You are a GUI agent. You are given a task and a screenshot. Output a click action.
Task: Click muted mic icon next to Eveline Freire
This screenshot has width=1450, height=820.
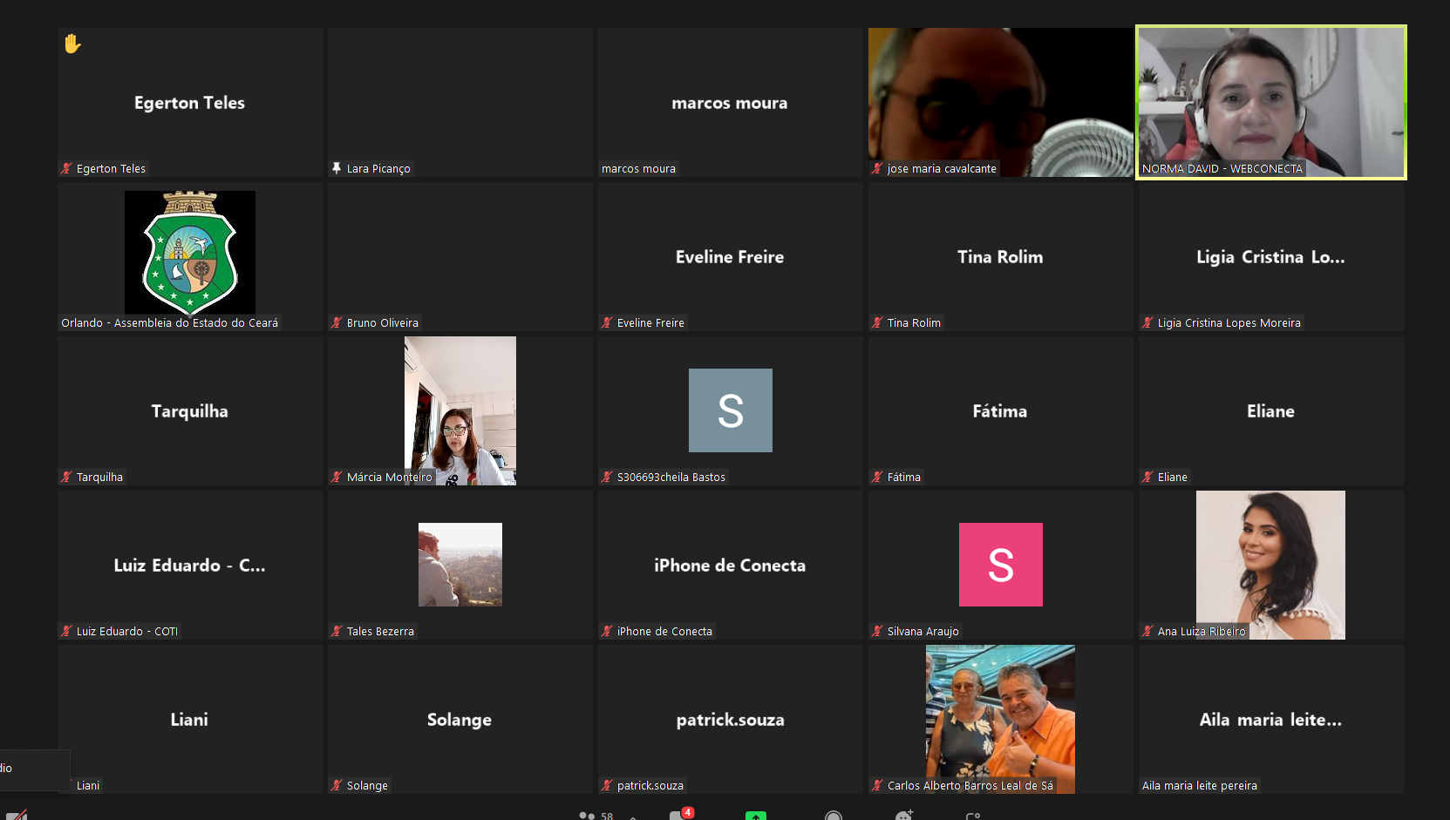(607, 322)
